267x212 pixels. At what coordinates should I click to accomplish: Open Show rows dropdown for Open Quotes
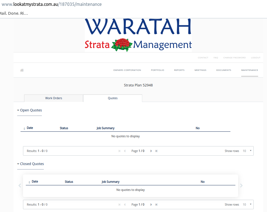247,151
